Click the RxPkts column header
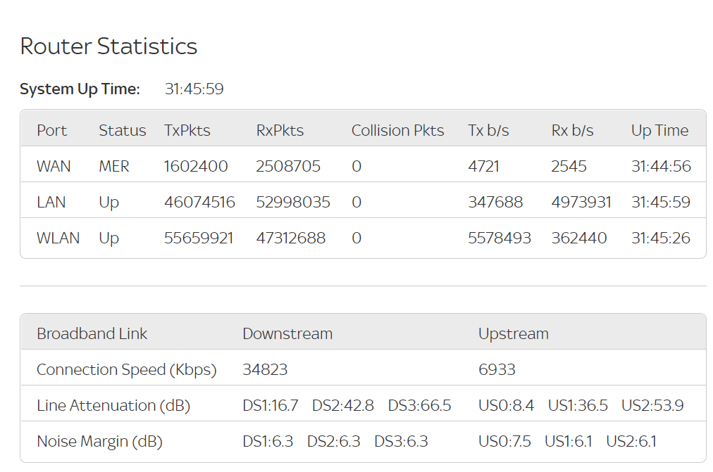 (x=280, y=131)
